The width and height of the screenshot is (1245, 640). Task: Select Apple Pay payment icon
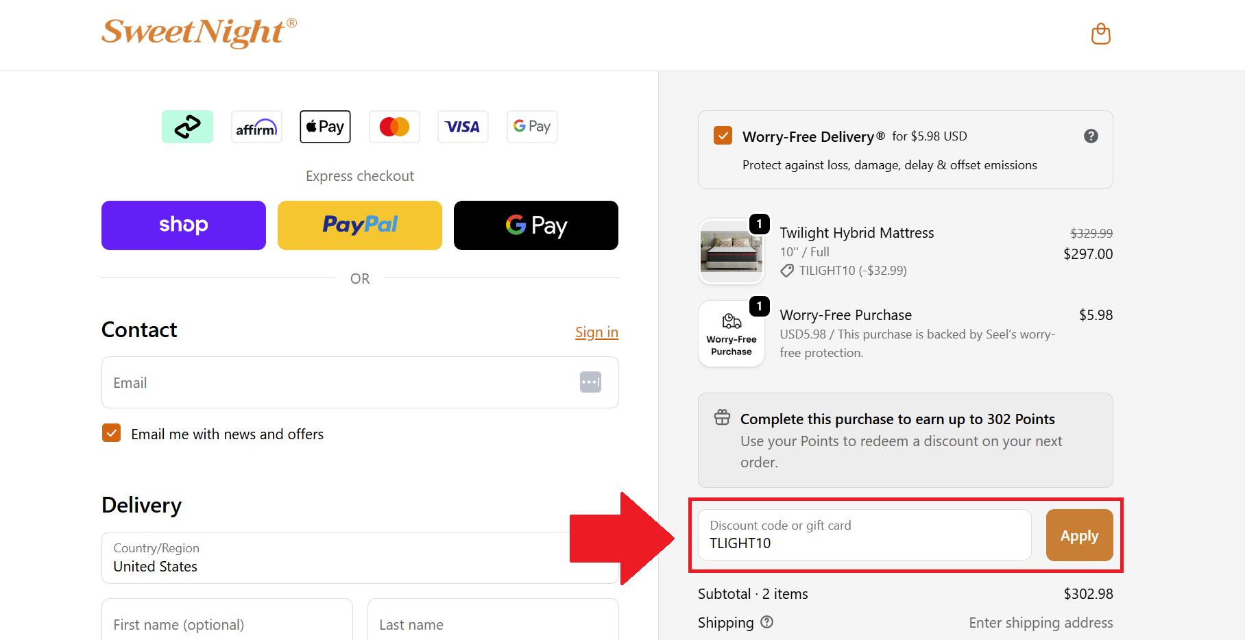click(x=325, y=126)
